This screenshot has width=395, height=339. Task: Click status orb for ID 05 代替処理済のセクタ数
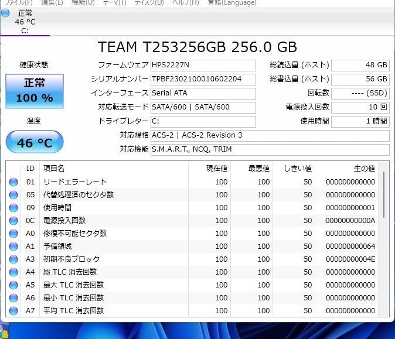point(13,195)
